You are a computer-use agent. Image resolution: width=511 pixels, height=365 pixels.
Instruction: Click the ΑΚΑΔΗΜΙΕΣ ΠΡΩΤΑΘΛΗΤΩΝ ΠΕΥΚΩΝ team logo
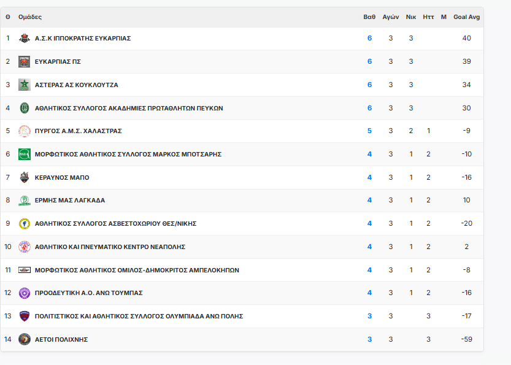[25, 108]
